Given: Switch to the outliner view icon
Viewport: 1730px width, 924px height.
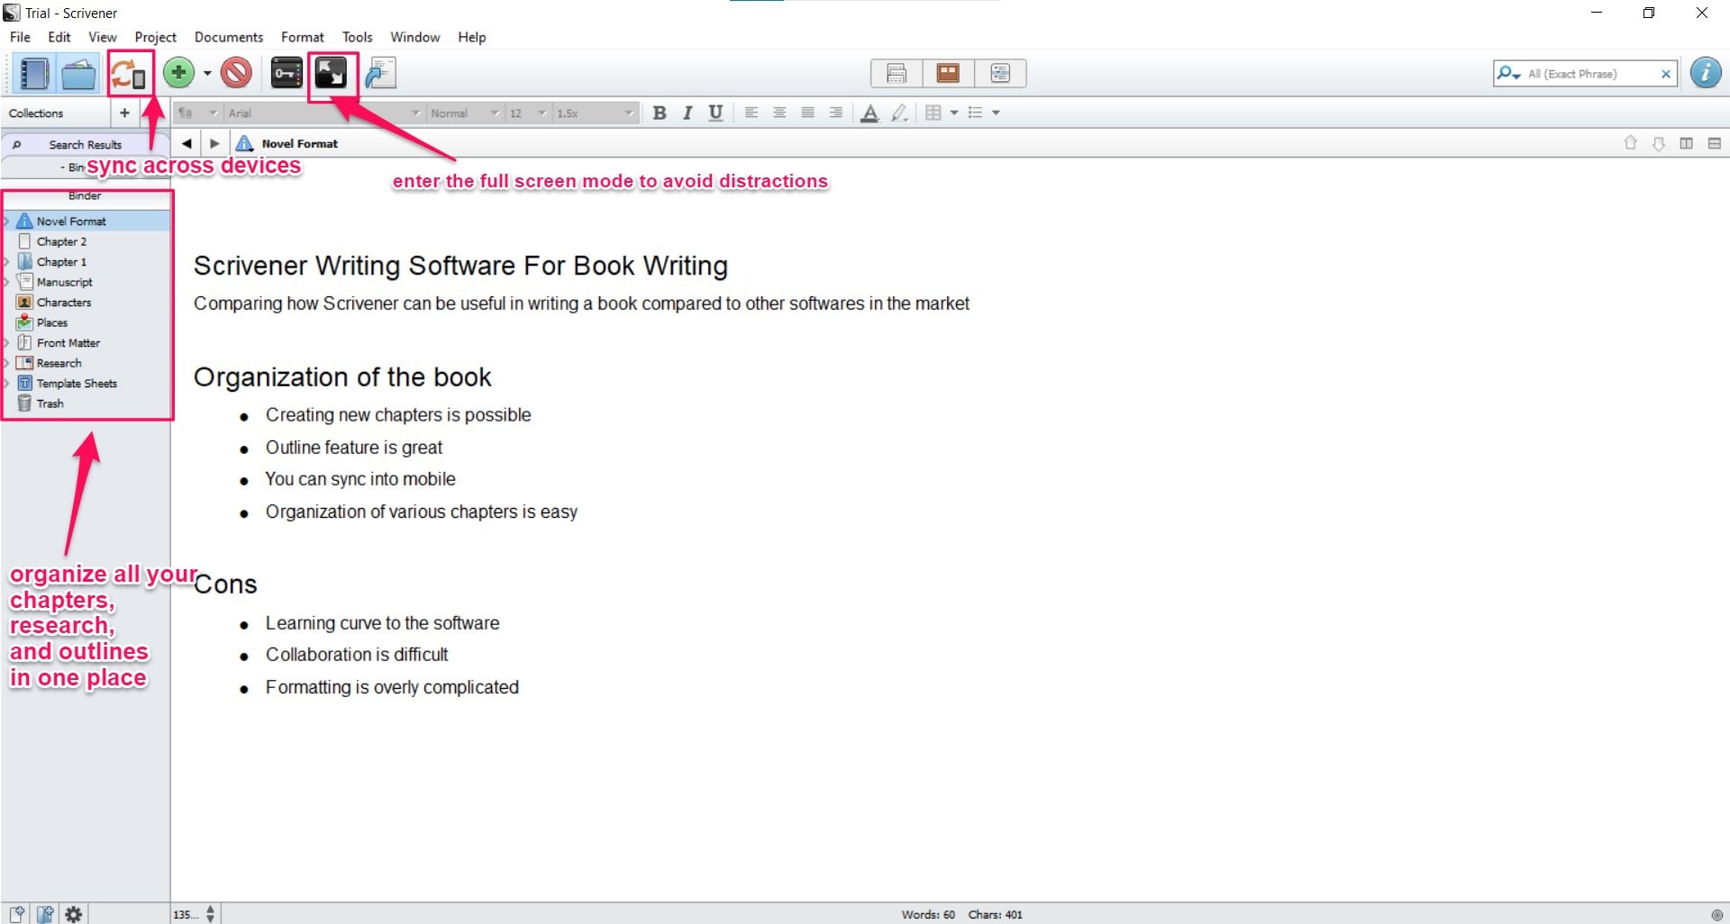Looking at the screenshot, I should (x=1000, y=73).
